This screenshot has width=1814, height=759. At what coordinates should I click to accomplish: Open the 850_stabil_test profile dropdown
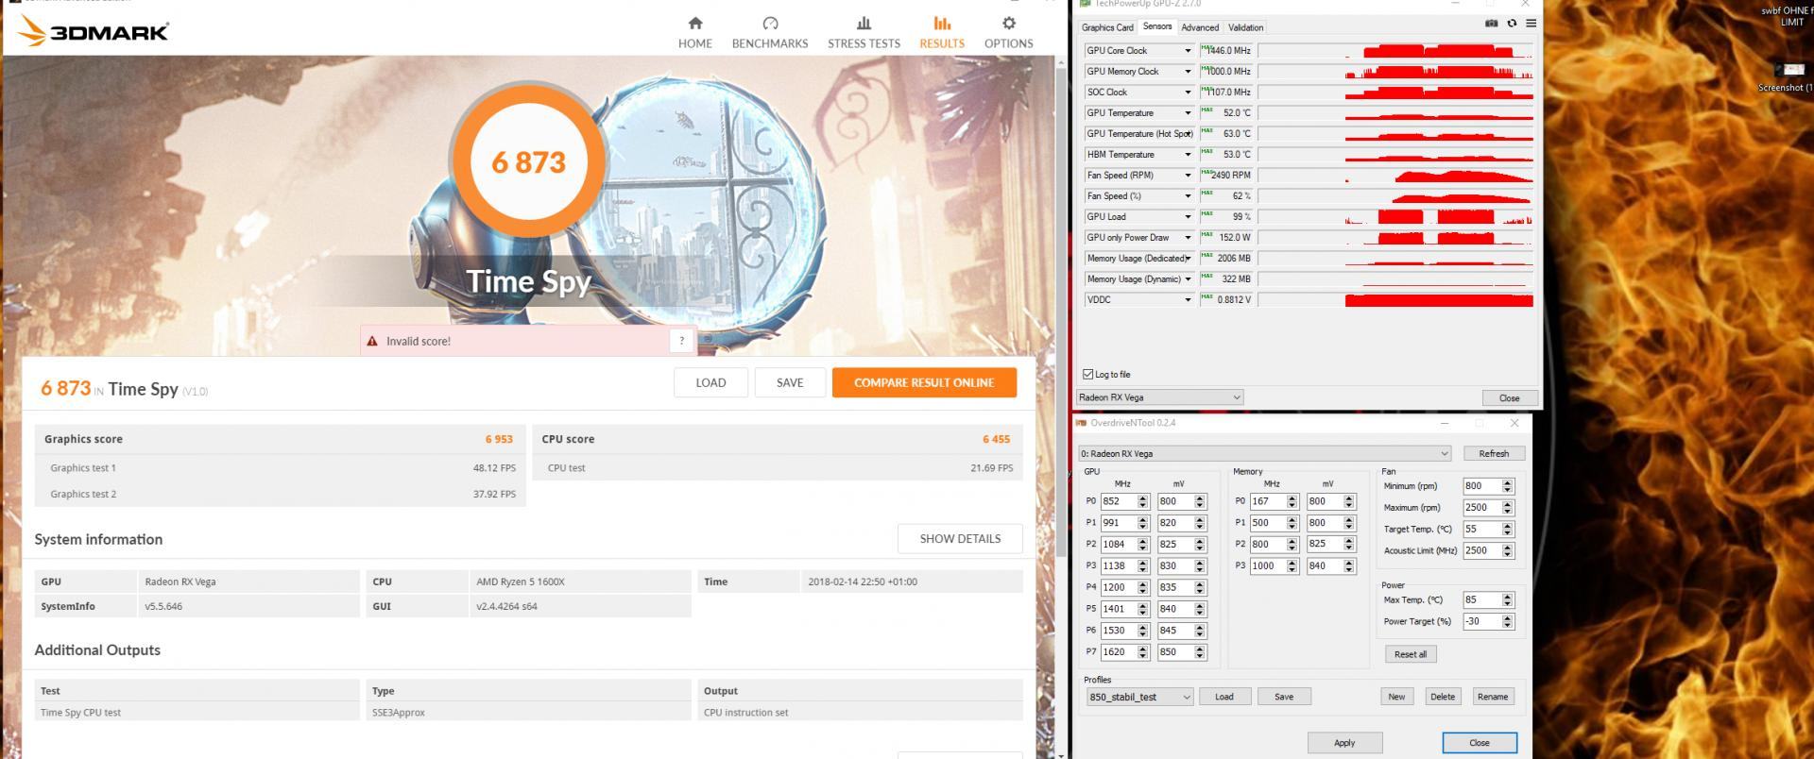point(1138,697)
